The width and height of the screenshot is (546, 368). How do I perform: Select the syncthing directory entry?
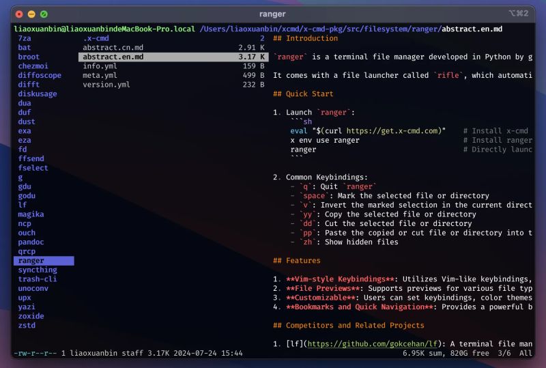[38, 270]
